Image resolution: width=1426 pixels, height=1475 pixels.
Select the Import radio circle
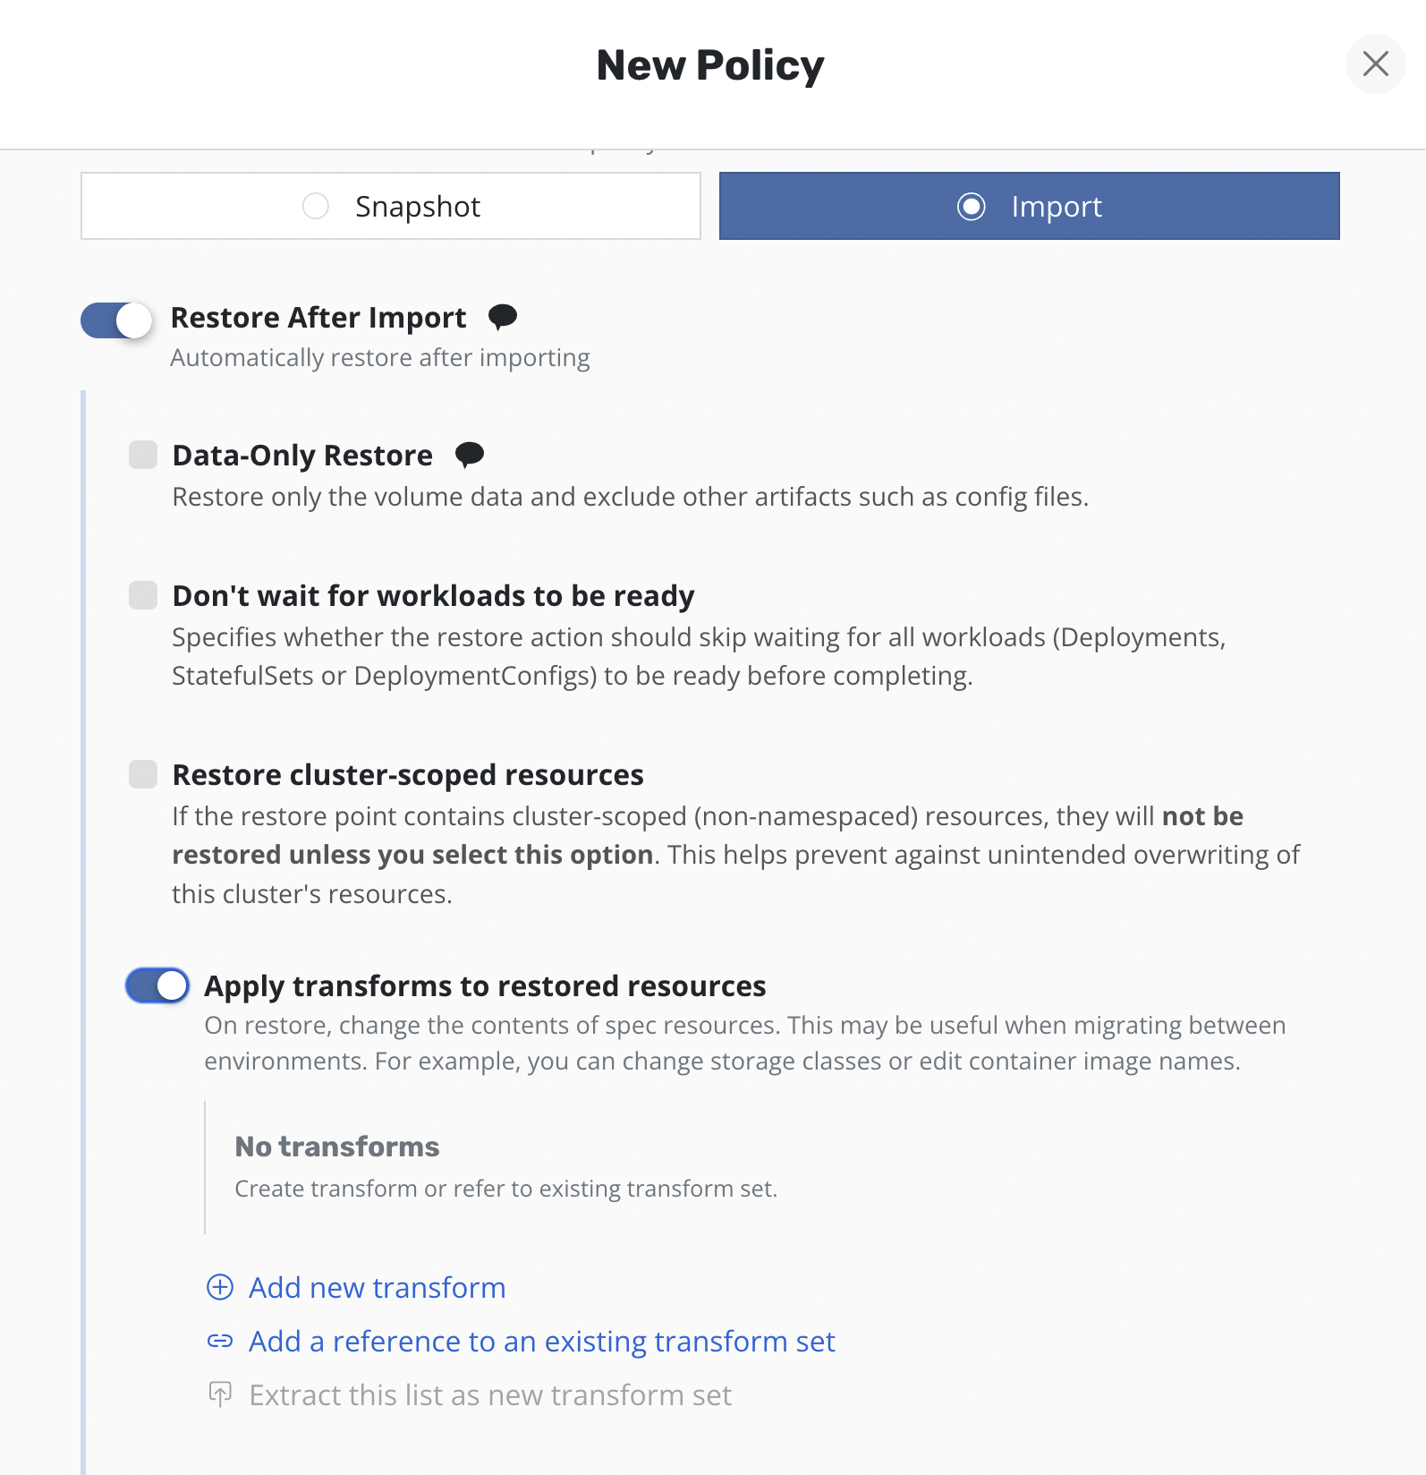point(971,206)
